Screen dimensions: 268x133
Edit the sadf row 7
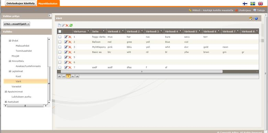[x=66, y=67]
